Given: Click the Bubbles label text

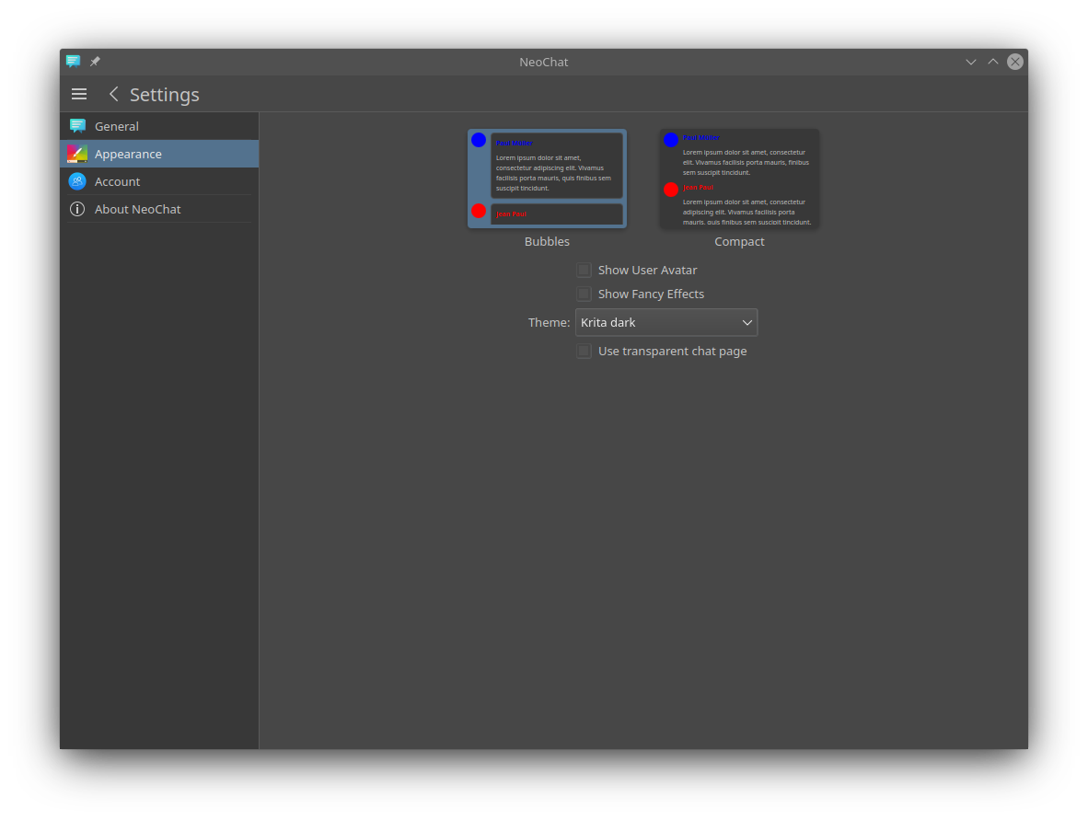Looking at the screenshot, I should pos(547,241).
